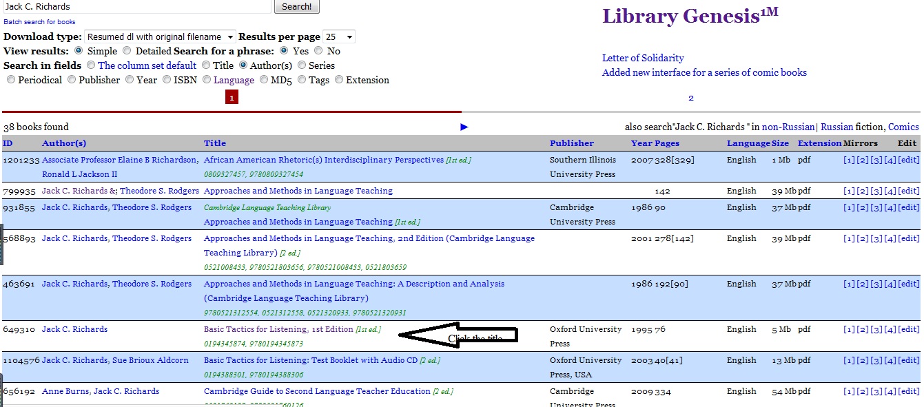The height and width of the screenshot is (407, 924).
Task: Open Basic Tactics for Listening: Test Booklet title
Action: click(x=311, y=360)
